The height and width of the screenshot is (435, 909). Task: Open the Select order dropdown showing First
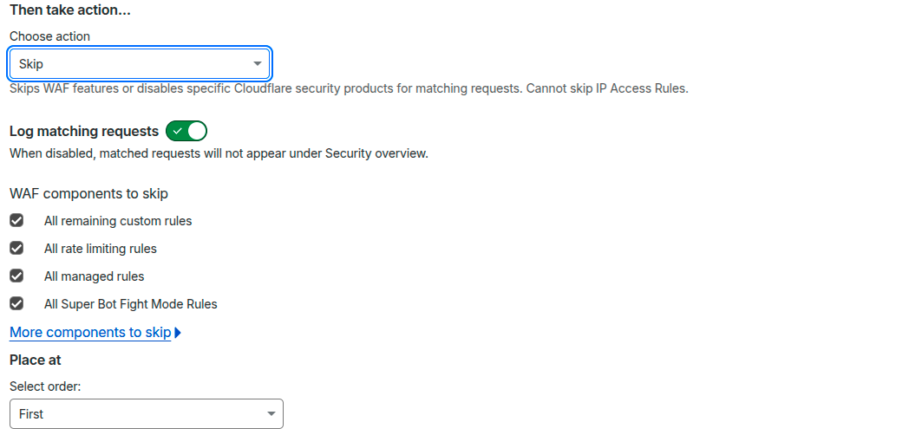(146, 414)
